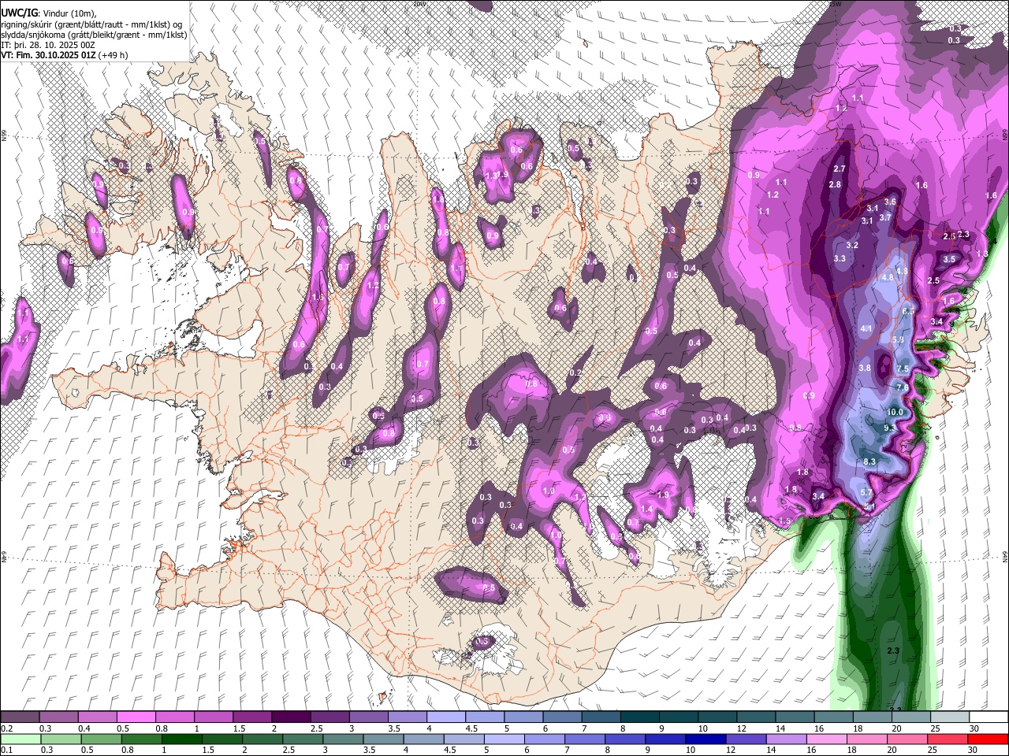Click the 'slydda/snjókoma' legend description line
The width and height of the screenshot is (1009, 756).
94,35
